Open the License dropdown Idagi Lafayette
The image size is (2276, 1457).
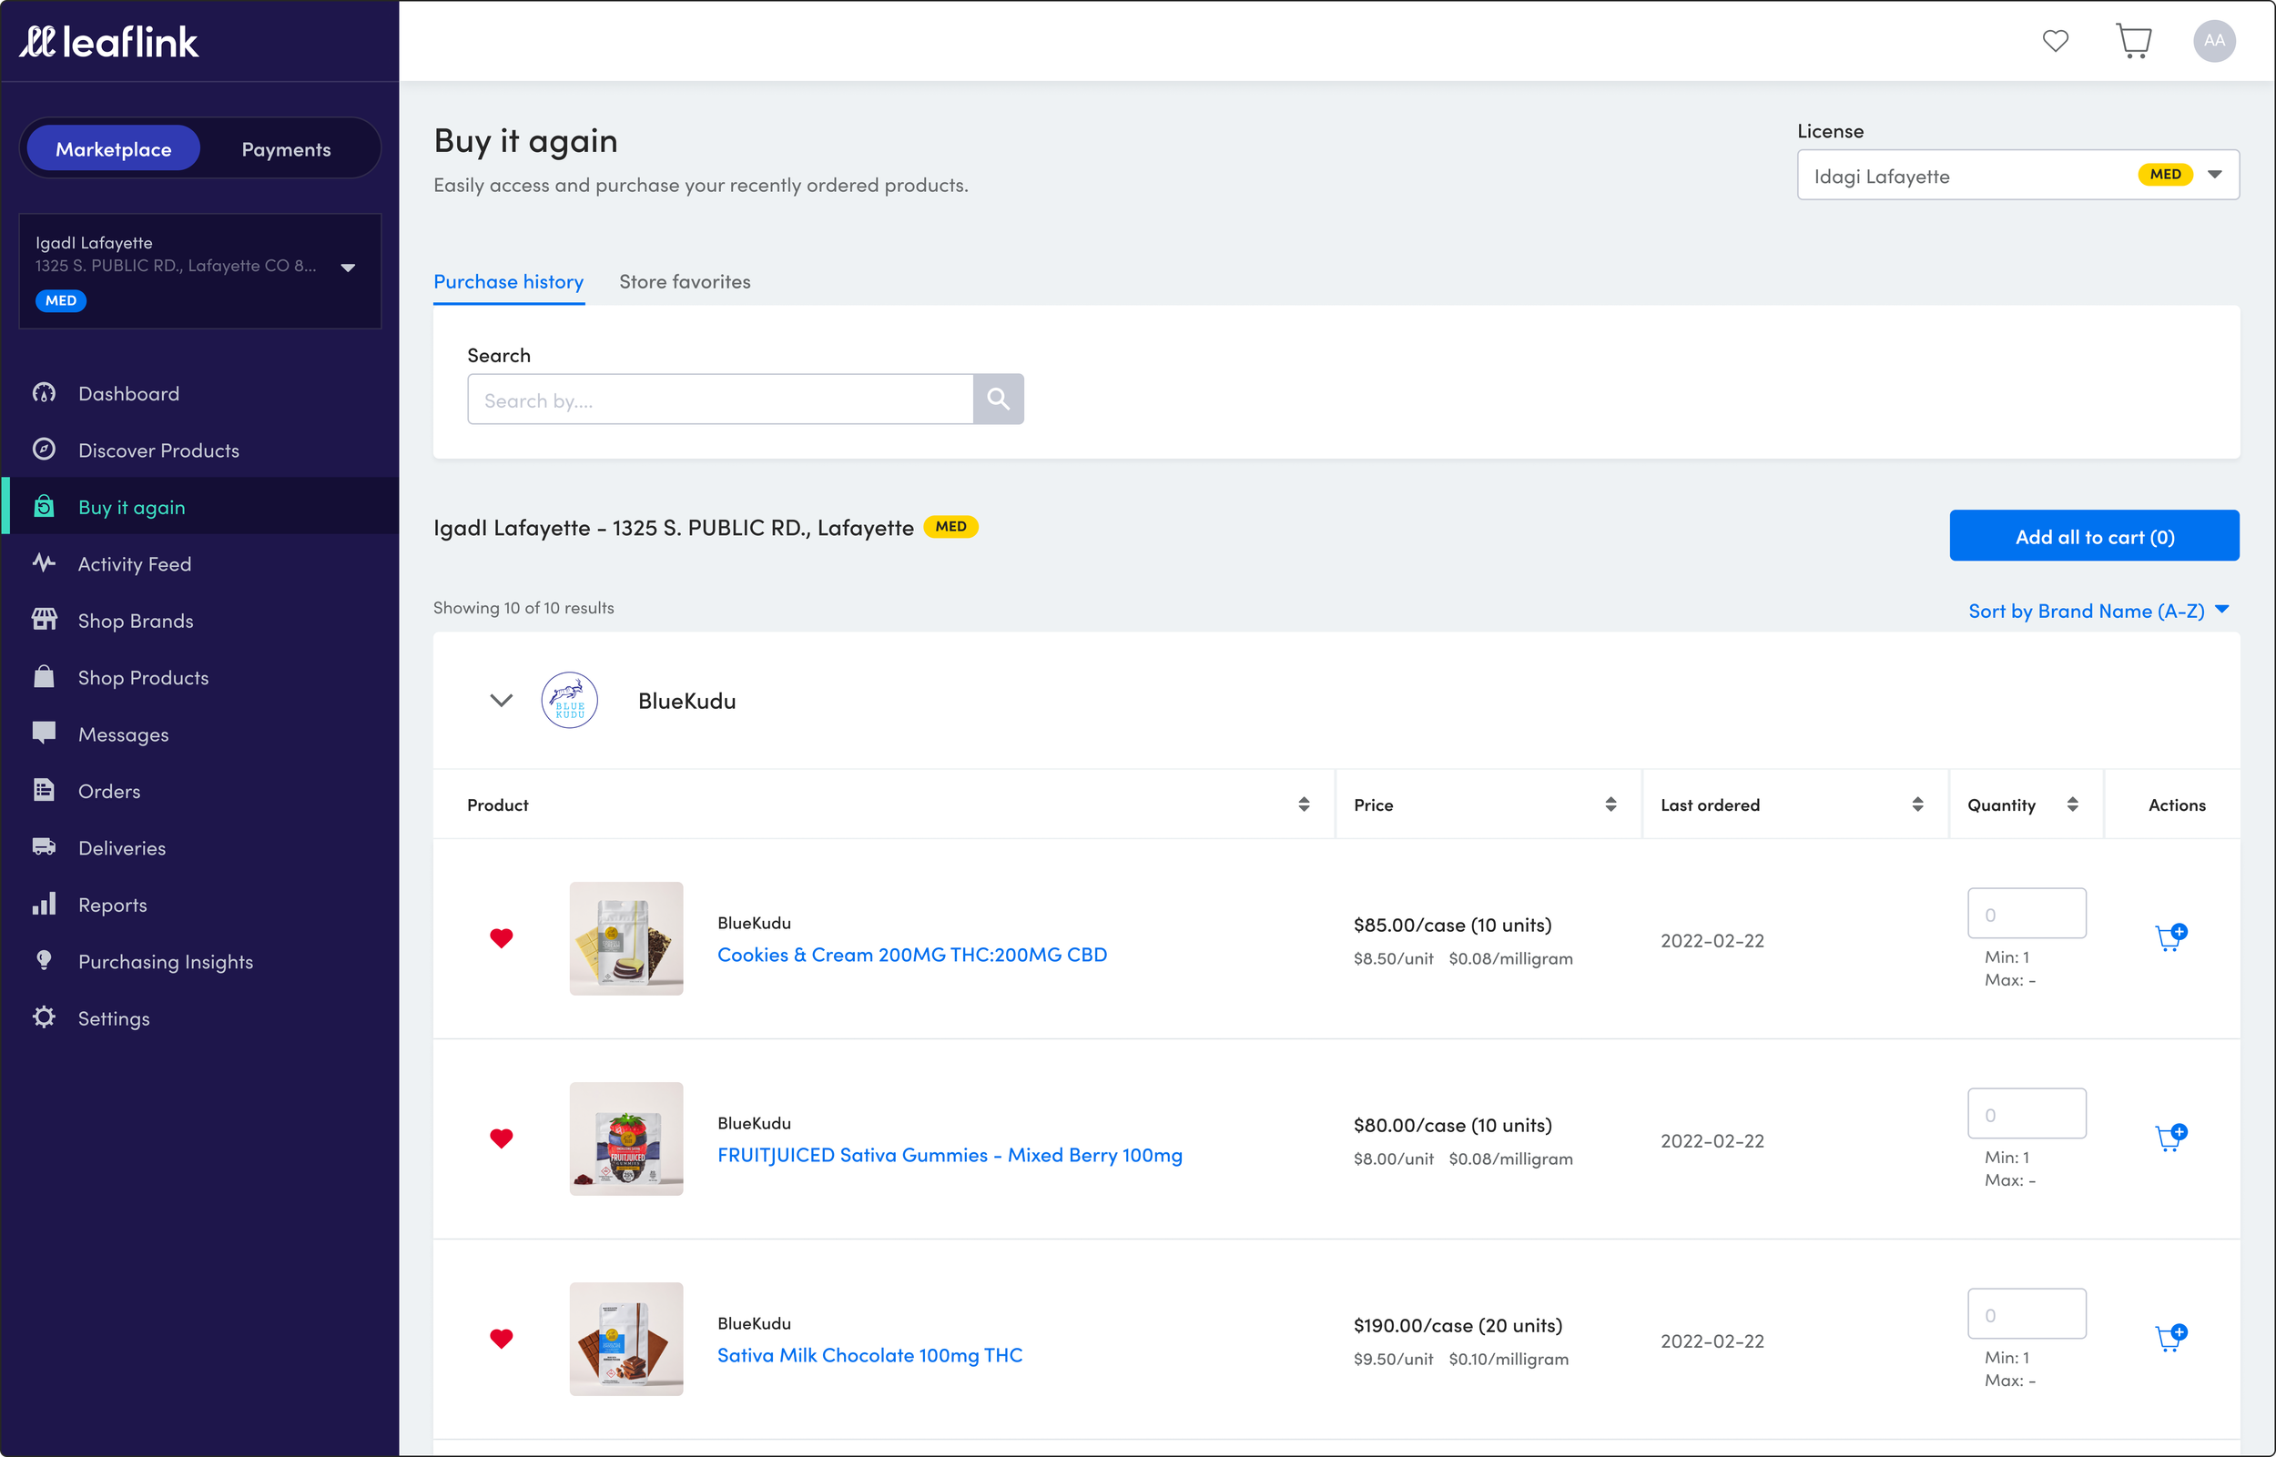coord(2017,175)
